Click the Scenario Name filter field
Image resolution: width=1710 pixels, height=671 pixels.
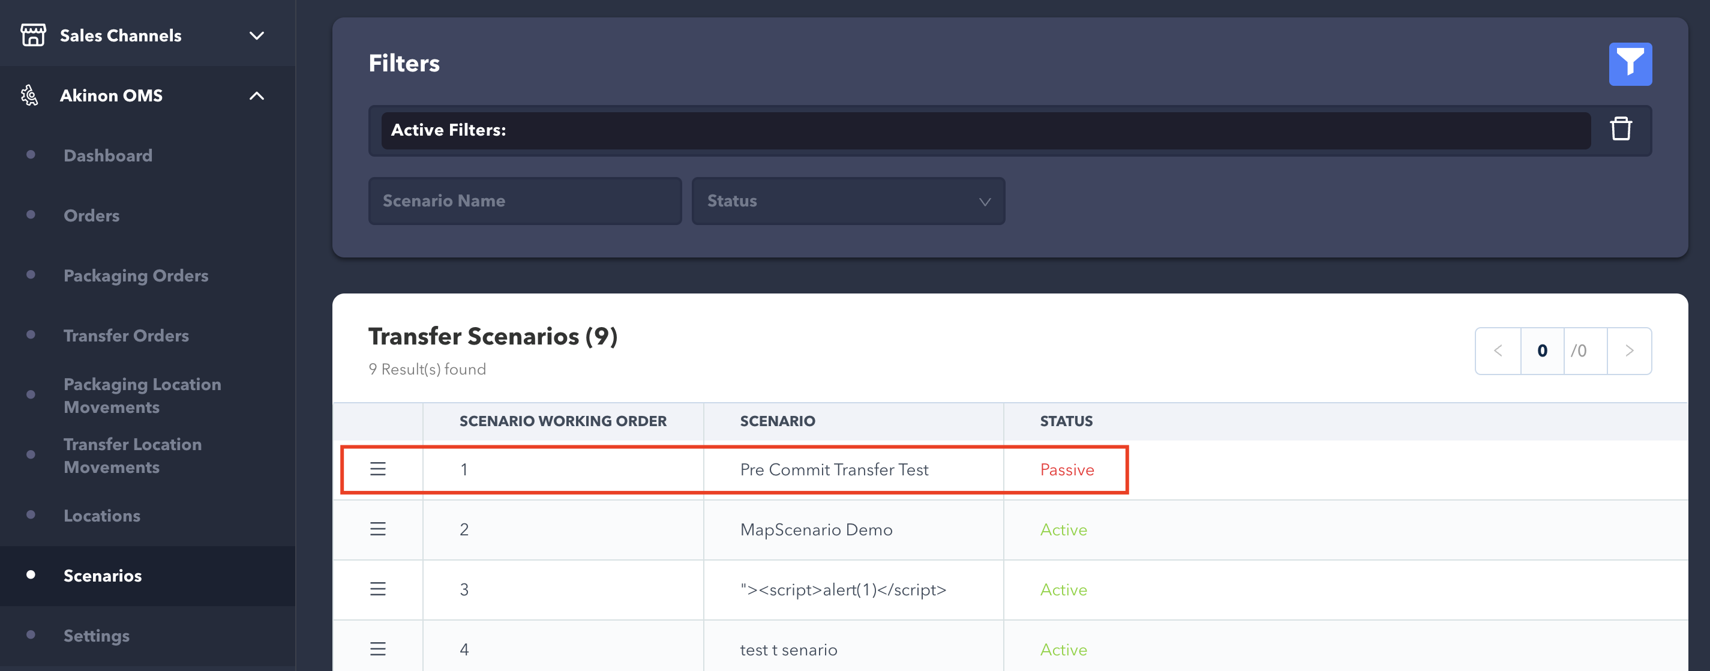pos(524,201)
